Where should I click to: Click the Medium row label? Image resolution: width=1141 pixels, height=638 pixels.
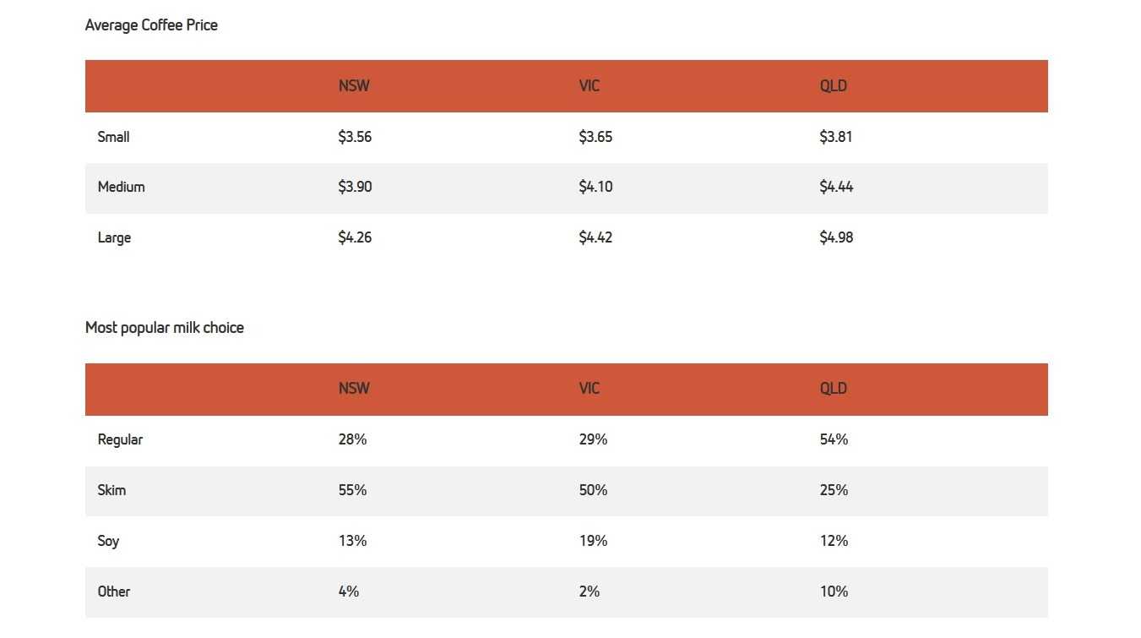[x=122, y=188]
